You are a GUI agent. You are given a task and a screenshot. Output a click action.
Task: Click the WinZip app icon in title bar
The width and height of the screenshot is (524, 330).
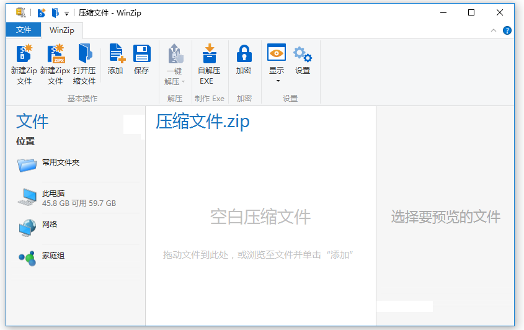pyautogui.click(x=20, y=12)
